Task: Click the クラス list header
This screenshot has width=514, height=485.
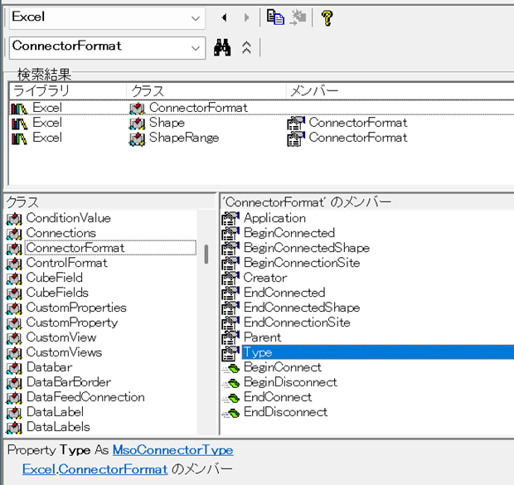Action: [109, 202]
